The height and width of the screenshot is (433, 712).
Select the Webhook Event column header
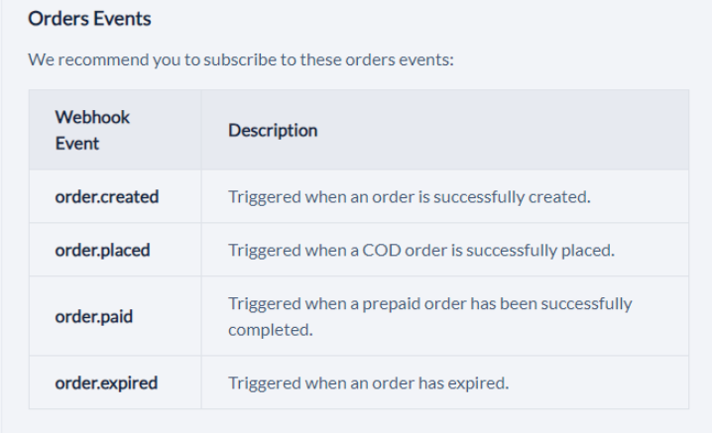pyautogui.click(x=92, y=130)
